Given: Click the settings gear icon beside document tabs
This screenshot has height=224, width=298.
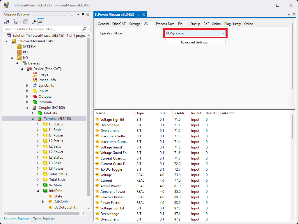Looking at the screenshot, I should click(x=294, y=15).
